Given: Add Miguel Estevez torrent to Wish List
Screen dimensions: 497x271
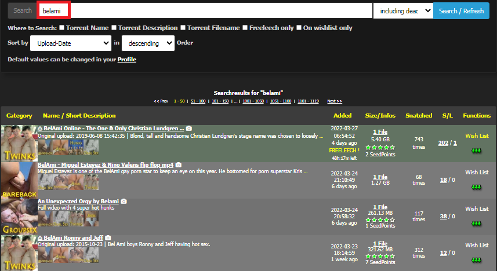Looking at the screenshot, I should point(477,172).
